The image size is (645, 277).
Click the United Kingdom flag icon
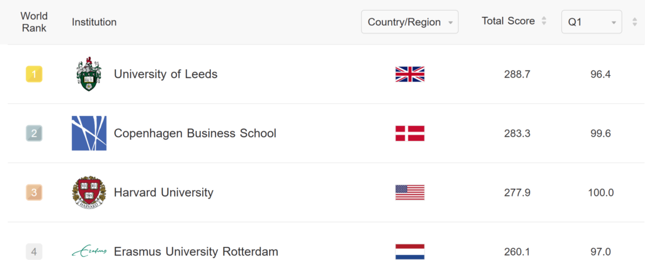click(409, 74)
